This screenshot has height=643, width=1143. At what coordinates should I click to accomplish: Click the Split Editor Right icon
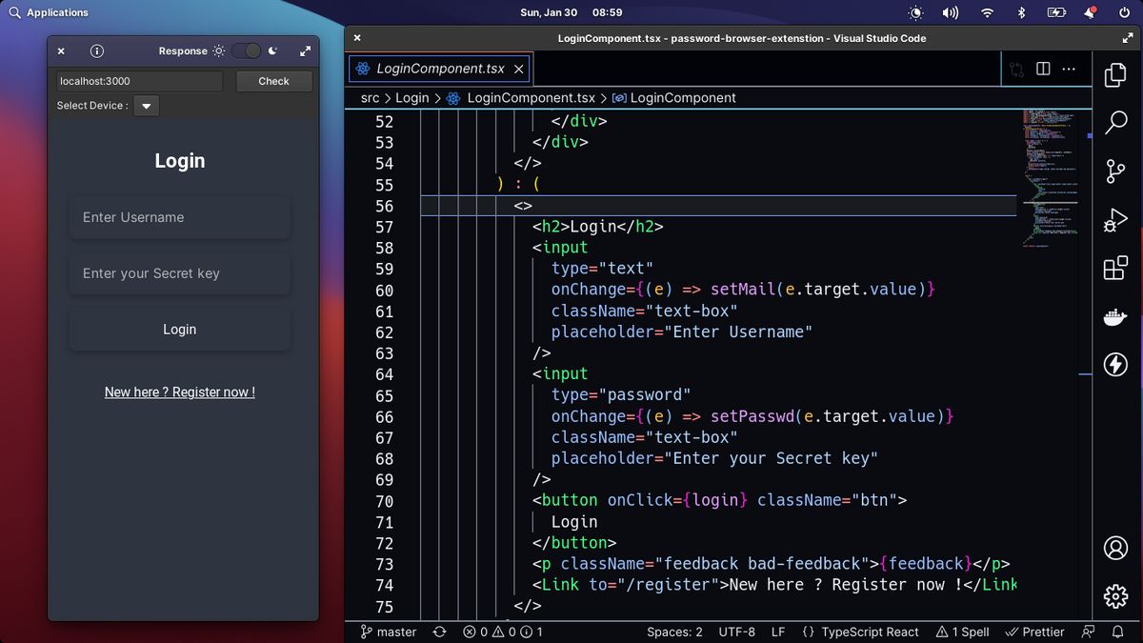pos(1043,69)
